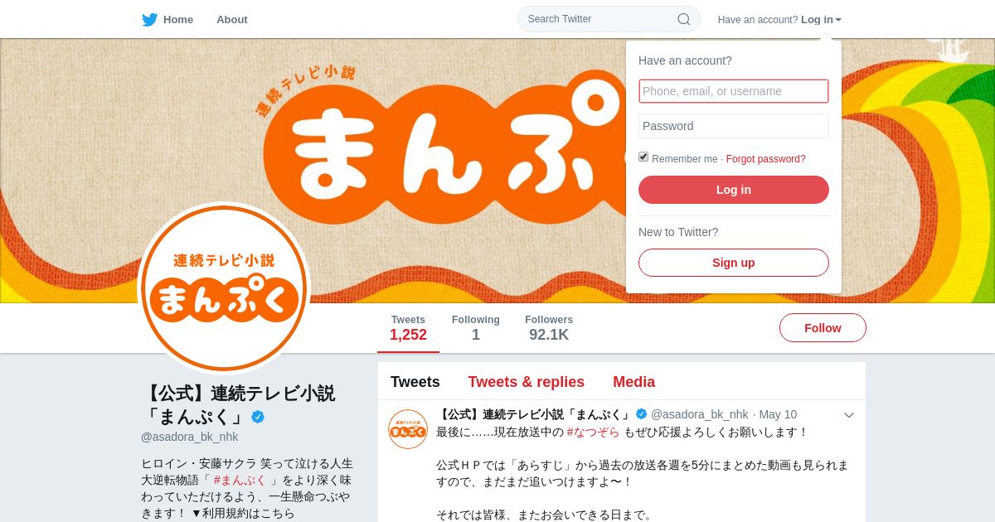Screen dimensions: 995x522
Task: Switch to the Tweets & replies tab
Action: coord(527,382)
